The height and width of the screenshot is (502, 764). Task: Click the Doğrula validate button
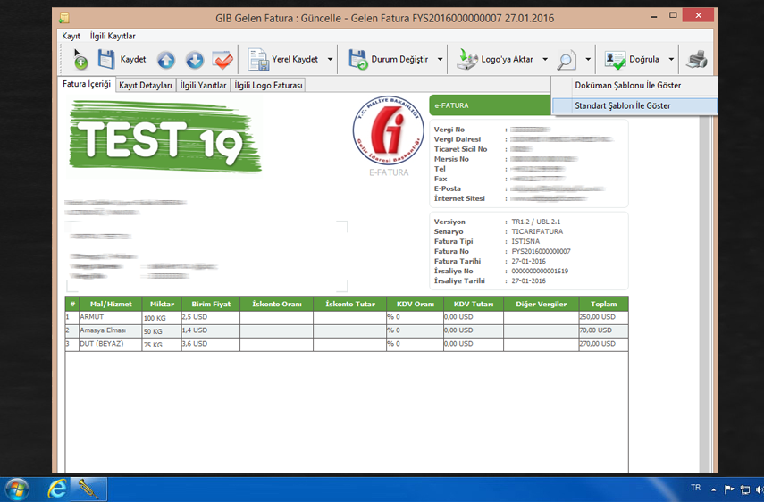(633, 60)
